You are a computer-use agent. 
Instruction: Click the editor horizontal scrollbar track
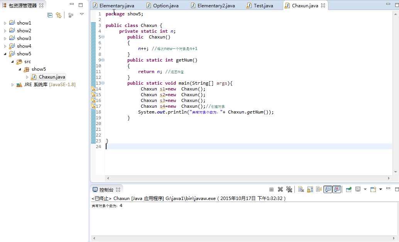248,179
